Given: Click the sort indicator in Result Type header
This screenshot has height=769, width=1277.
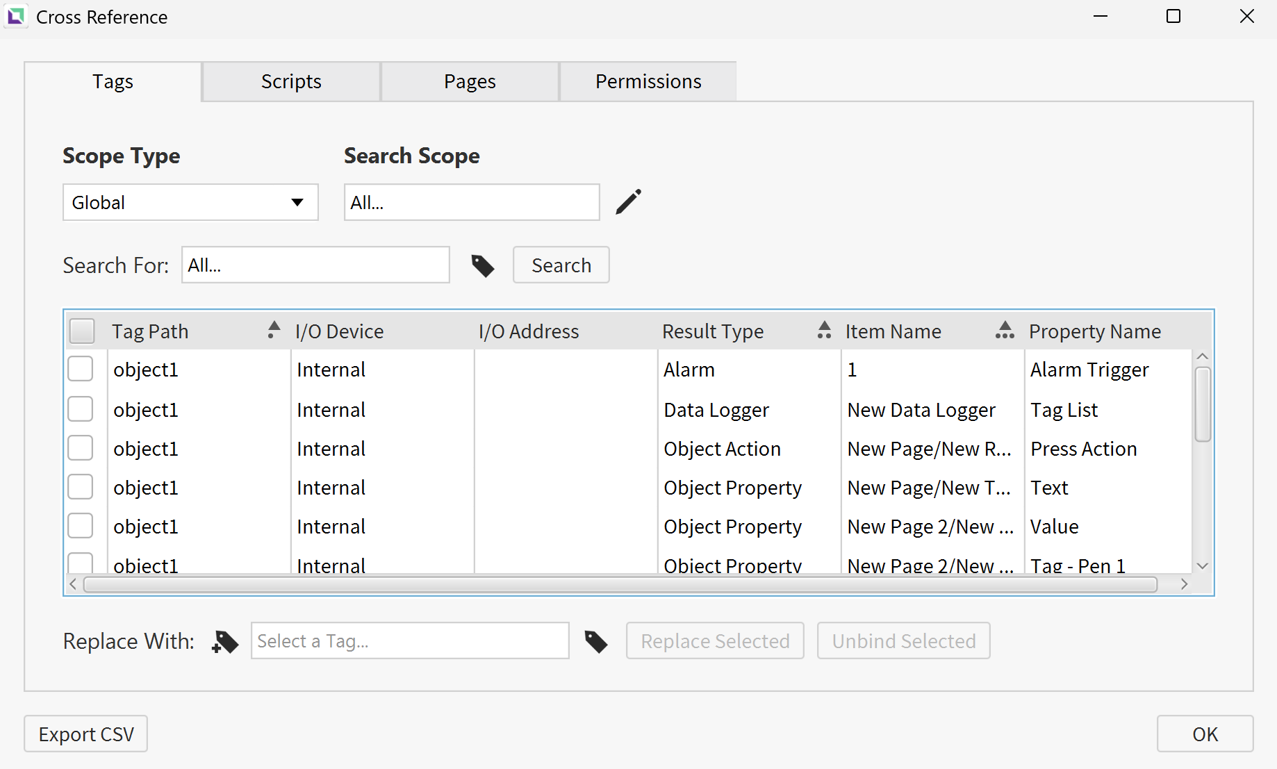Looking at the screenshot, I should [825, 330].
